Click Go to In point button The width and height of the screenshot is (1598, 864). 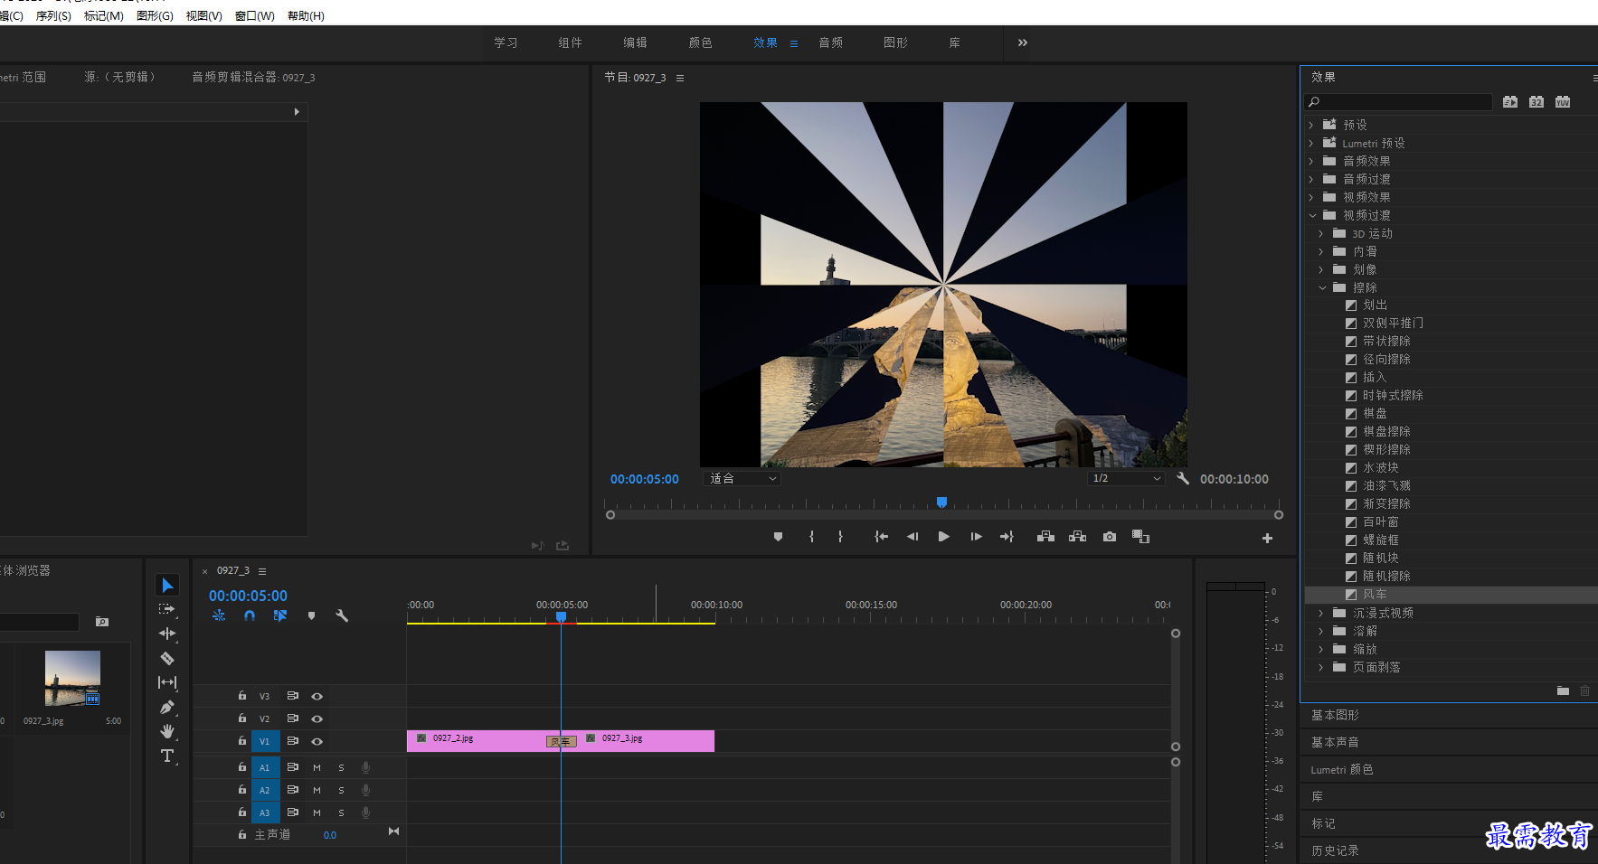[881, 537]
